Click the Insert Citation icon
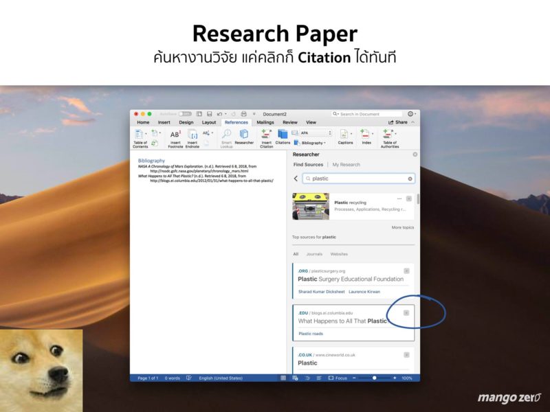The image size is (550, 412). 266,135
